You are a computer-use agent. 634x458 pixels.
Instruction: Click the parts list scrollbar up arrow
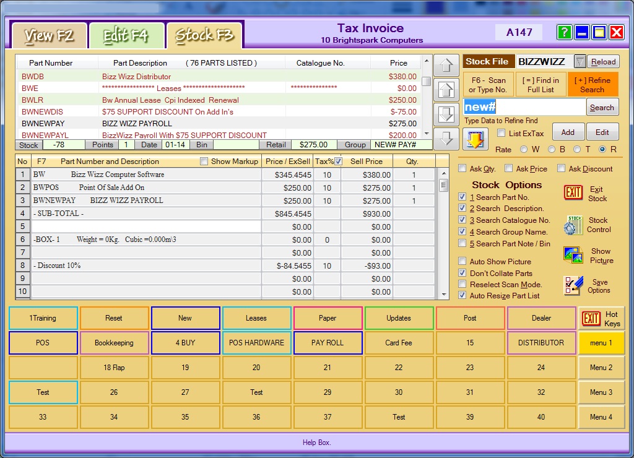[426, 61]
